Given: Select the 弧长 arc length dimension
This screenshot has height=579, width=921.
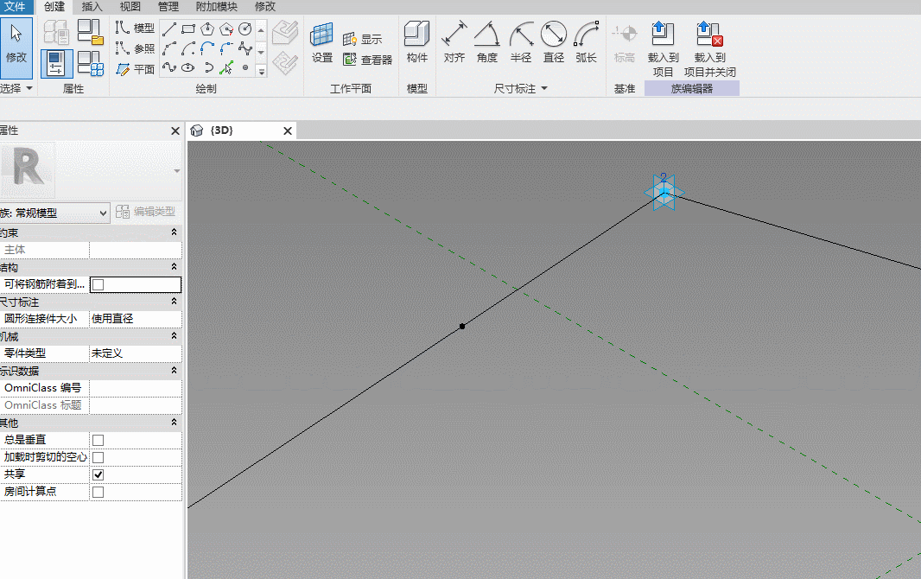Looking at the screenshot, I should click(x=586, y=42).
